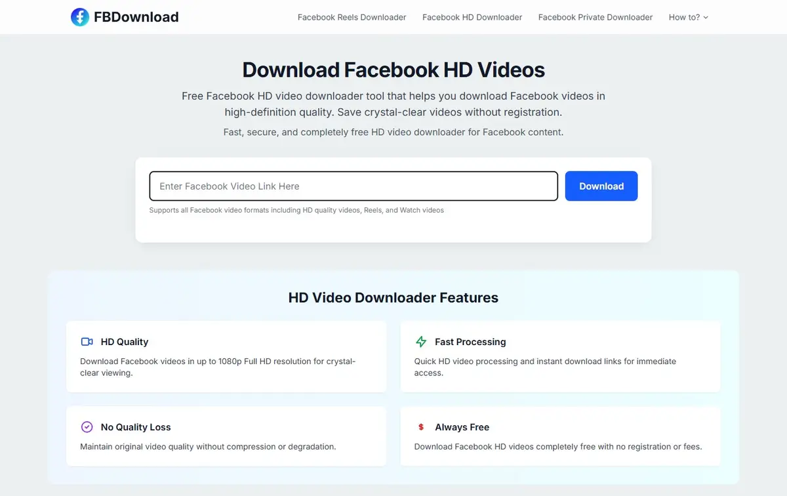Open the Facebook Private Downloader page
The image size is (787, 496).
[595, 17]
